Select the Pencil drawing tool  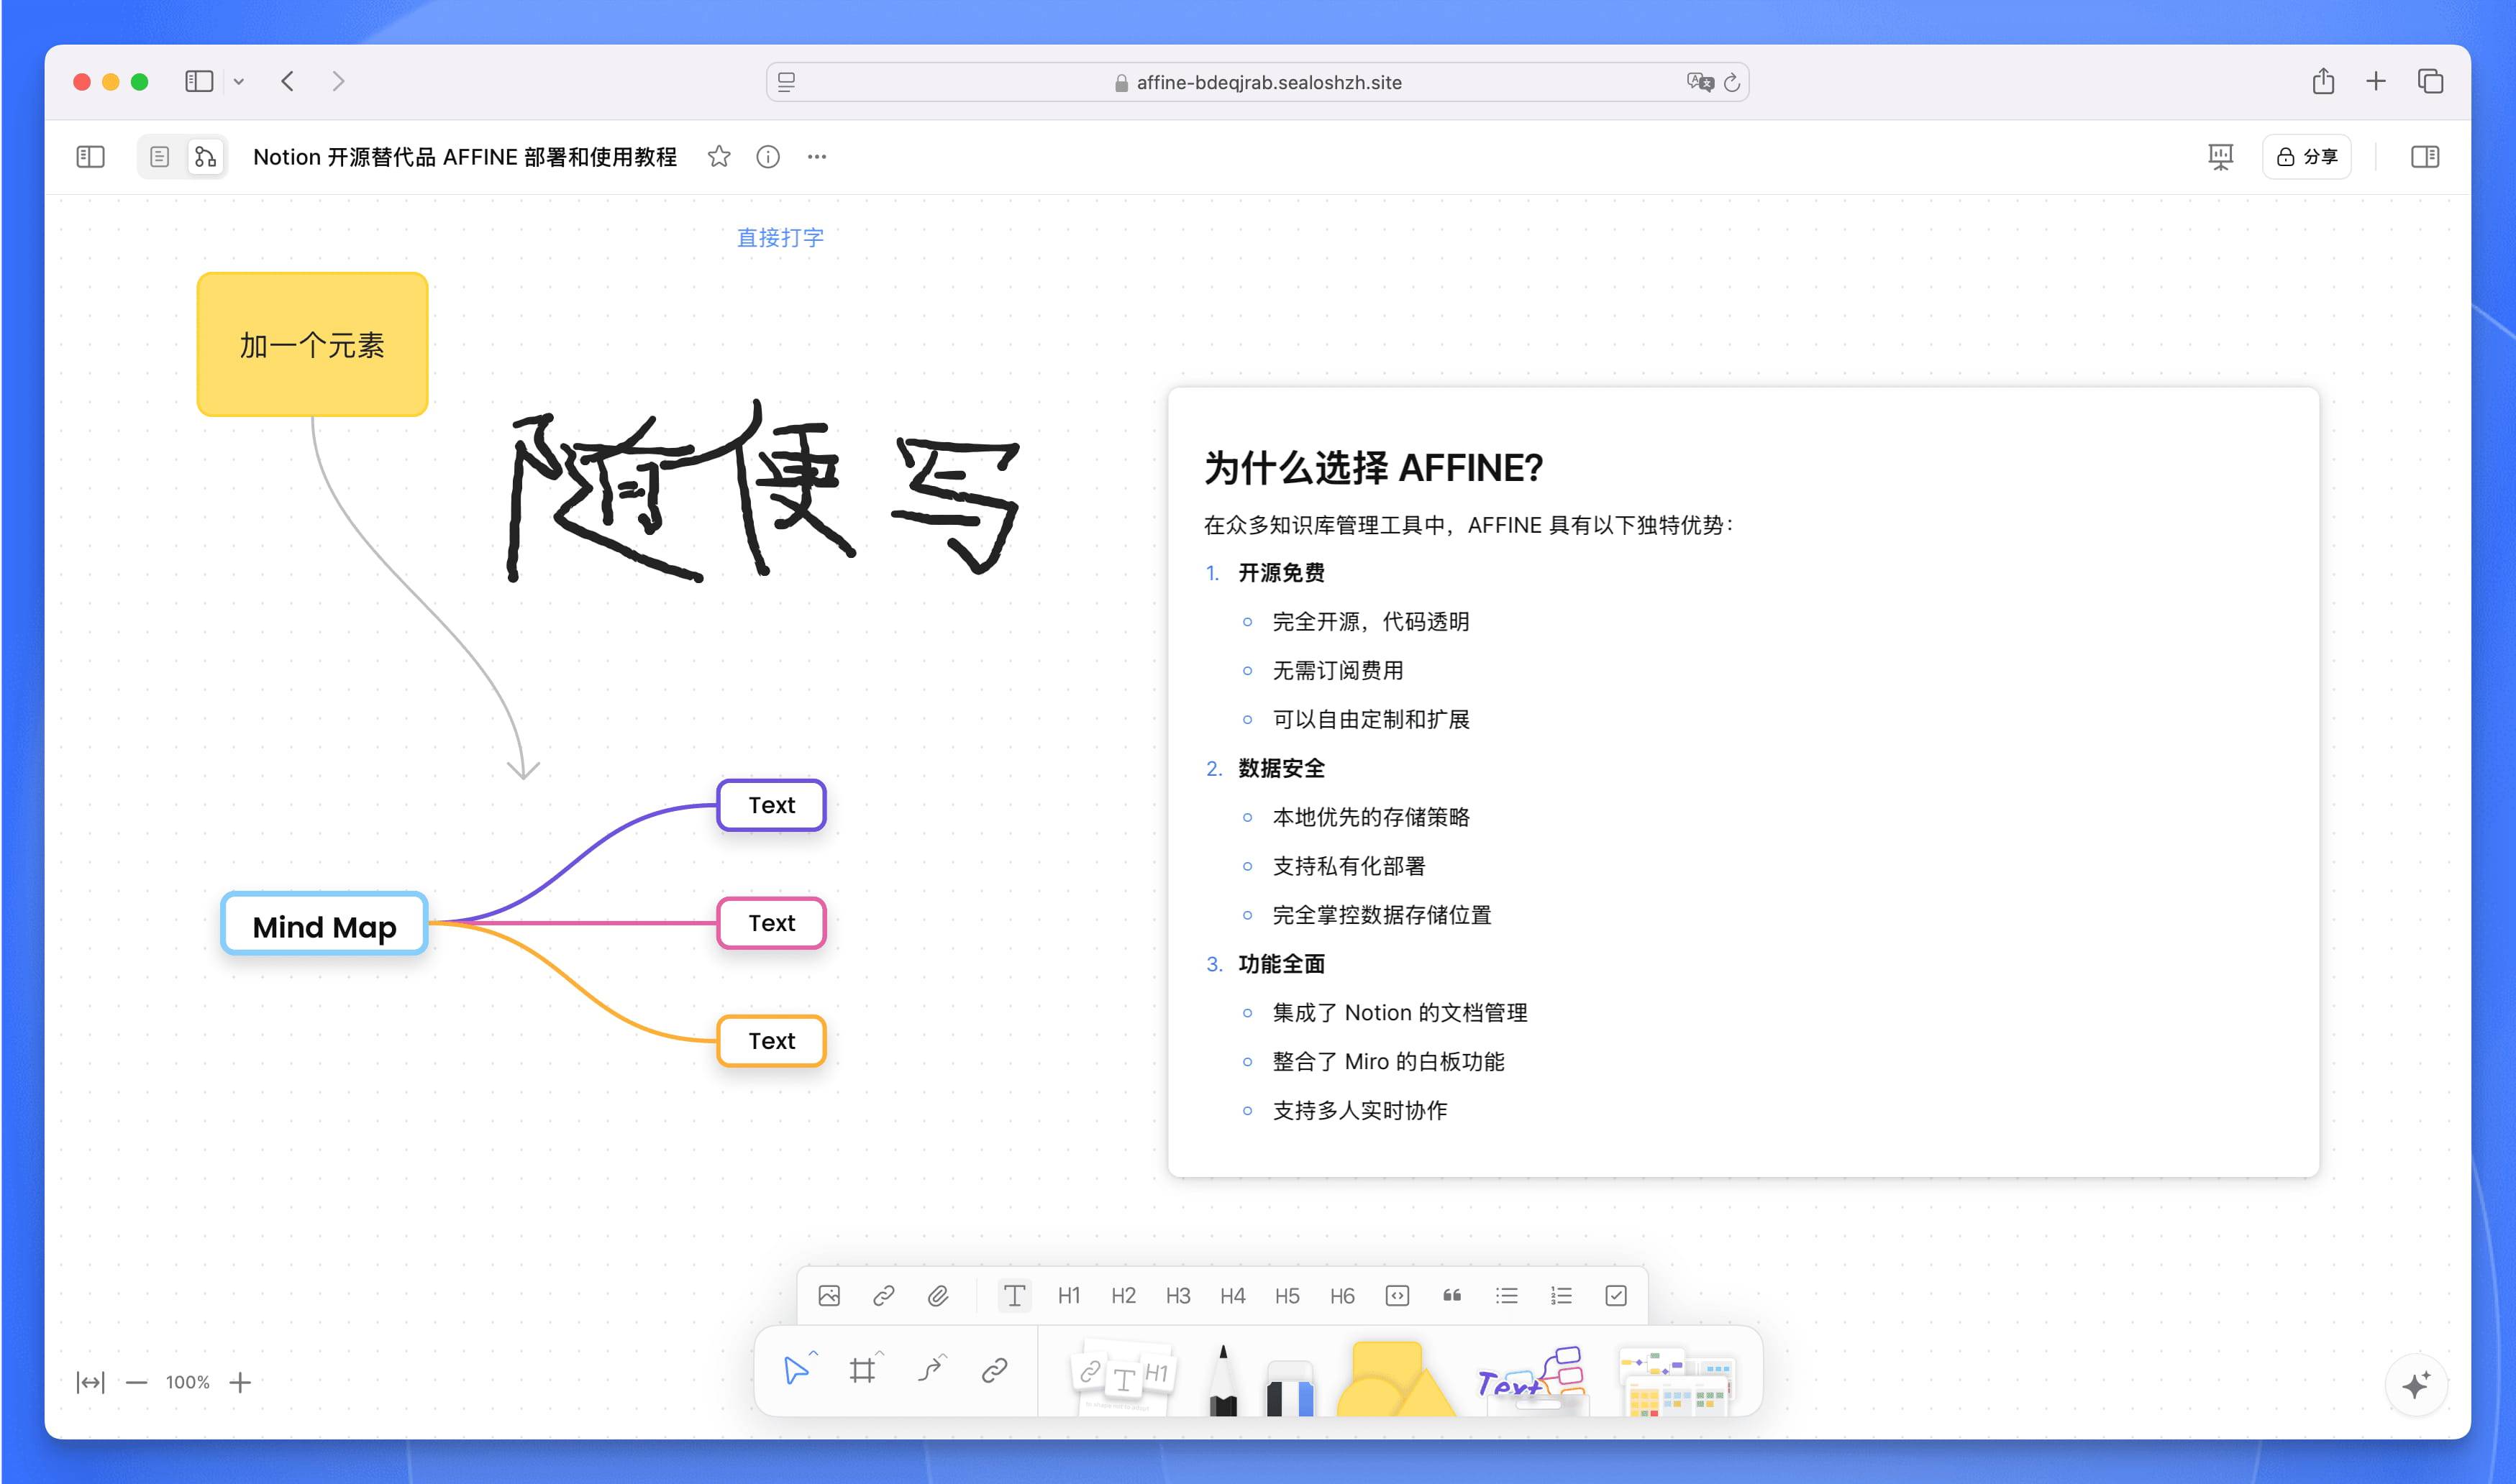coord(1223,1380)
